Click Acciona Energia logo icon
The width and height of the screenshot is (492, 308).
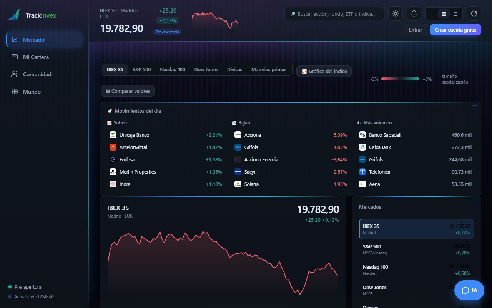click(238, 159)
